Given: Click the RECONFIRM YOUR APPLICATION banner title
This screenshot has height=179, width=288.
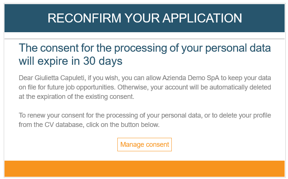Looking at the screenshot, I should point(145,18).
